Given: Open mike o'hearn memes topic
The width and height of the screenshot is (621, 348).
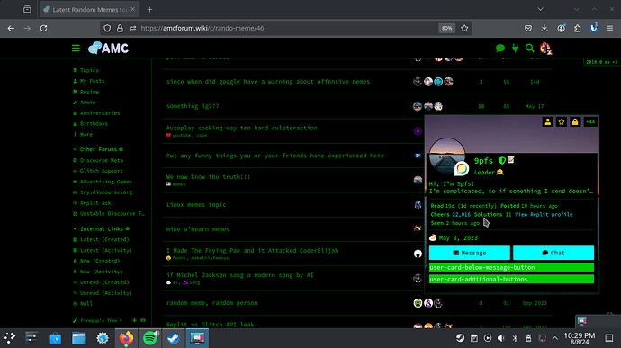Looking at the screenshot, I should [x=198, y=229].
